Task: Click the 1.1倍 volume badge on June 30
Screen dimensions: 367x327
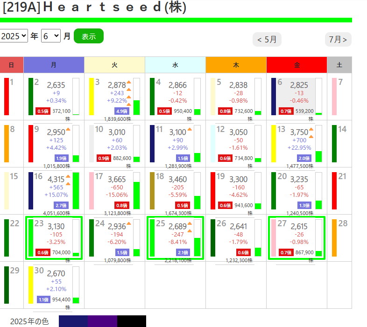Action: [43, 300]
